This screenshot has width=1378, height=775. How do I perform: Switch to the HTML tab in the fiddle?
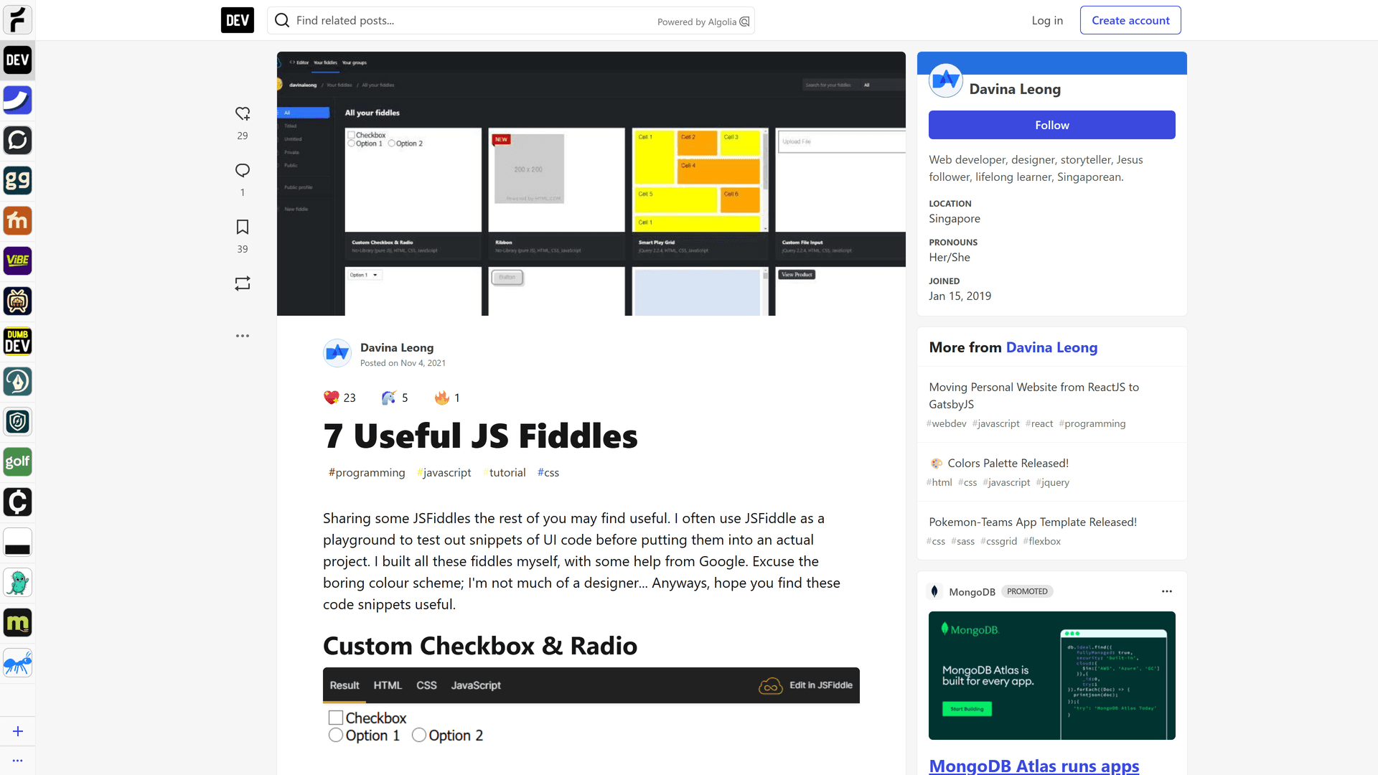(x=388, y=685)
